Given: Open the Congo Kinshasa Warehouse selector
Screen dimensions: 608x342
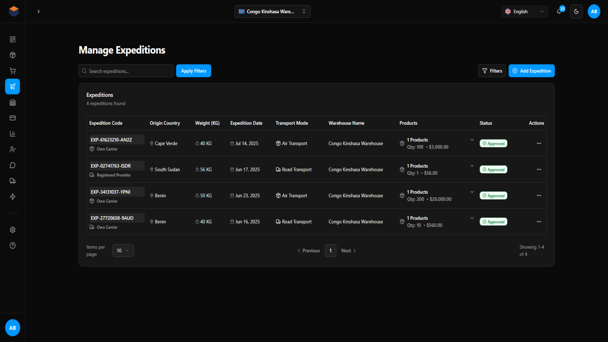Looking at the screenshot, I should [x=272, y=11].
